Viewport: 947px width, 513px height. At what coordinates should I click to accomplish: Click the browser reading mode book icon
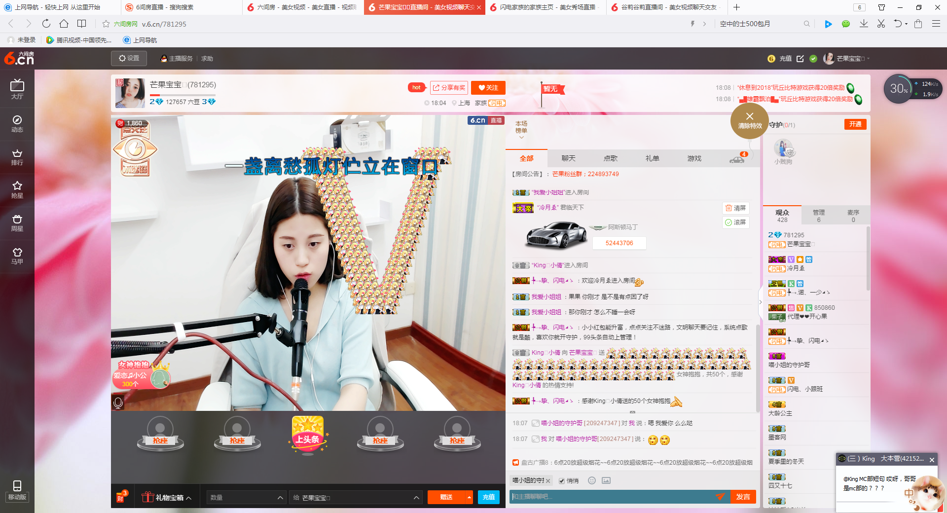(x=82, y=24)
